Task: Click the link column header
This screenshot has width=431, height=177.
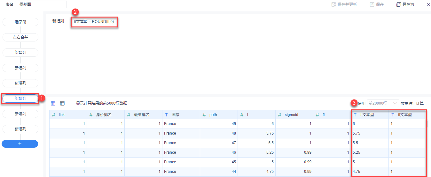Action: click(x=68, y=114)
